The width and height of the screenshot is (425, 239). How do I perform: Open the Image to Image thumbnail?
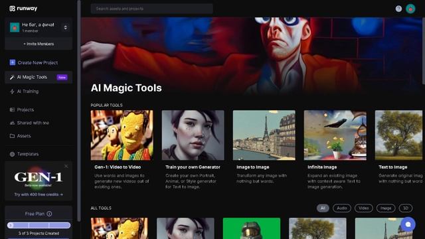pos(264,135)
